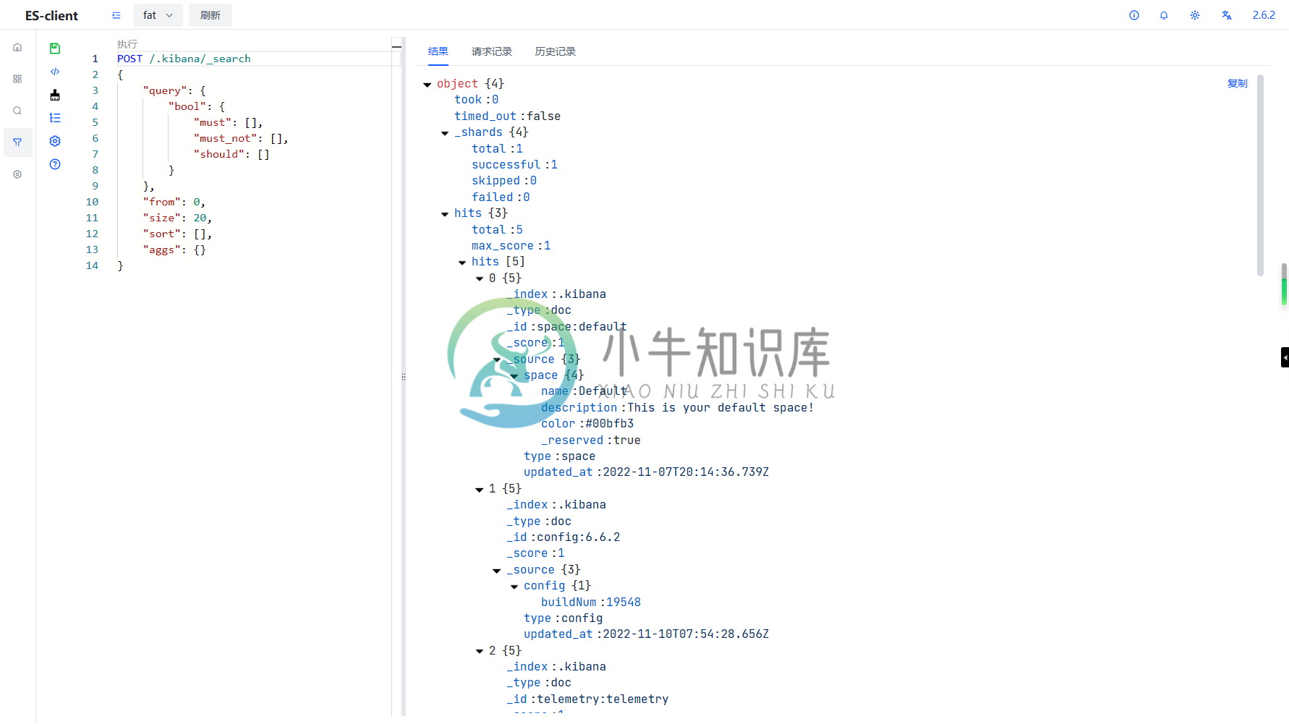Click the 刷新 refresh button
The width and height of the screenshot is (1289, 724).
[210, 15]
